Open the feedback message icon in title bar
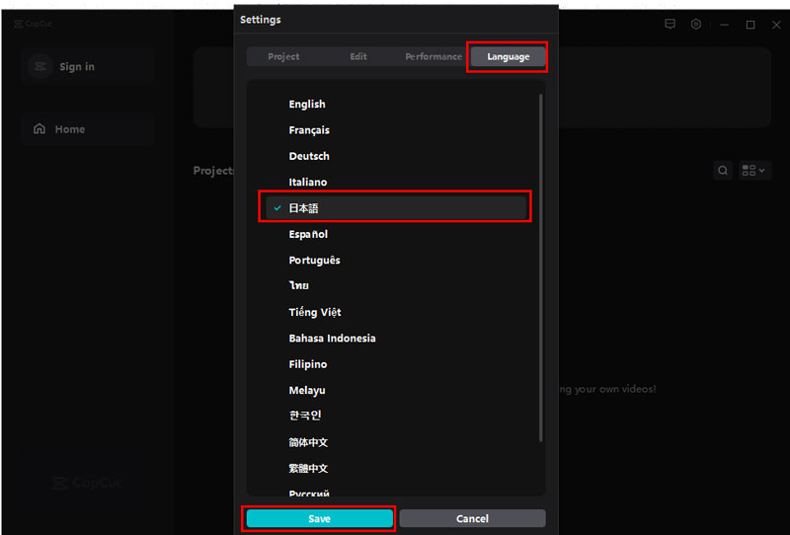 coord(671,24)
